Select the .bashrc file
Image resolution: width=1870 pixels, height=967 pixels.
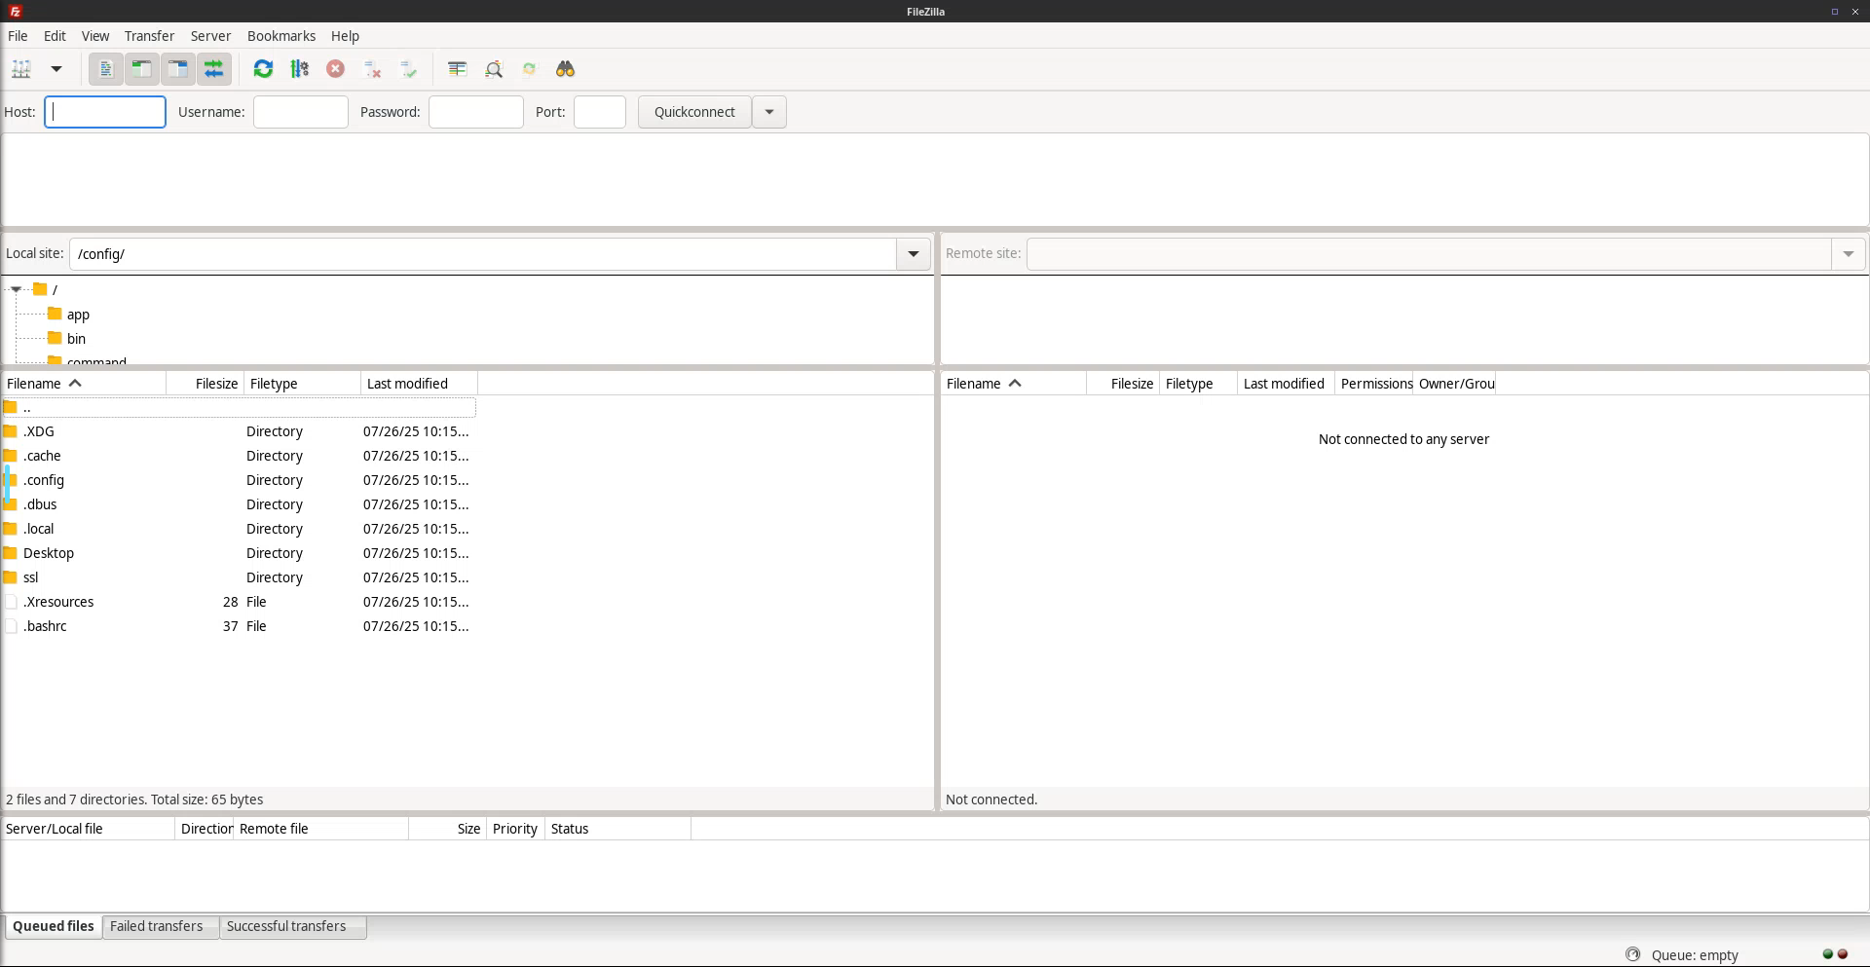click(x=240, y=626)
